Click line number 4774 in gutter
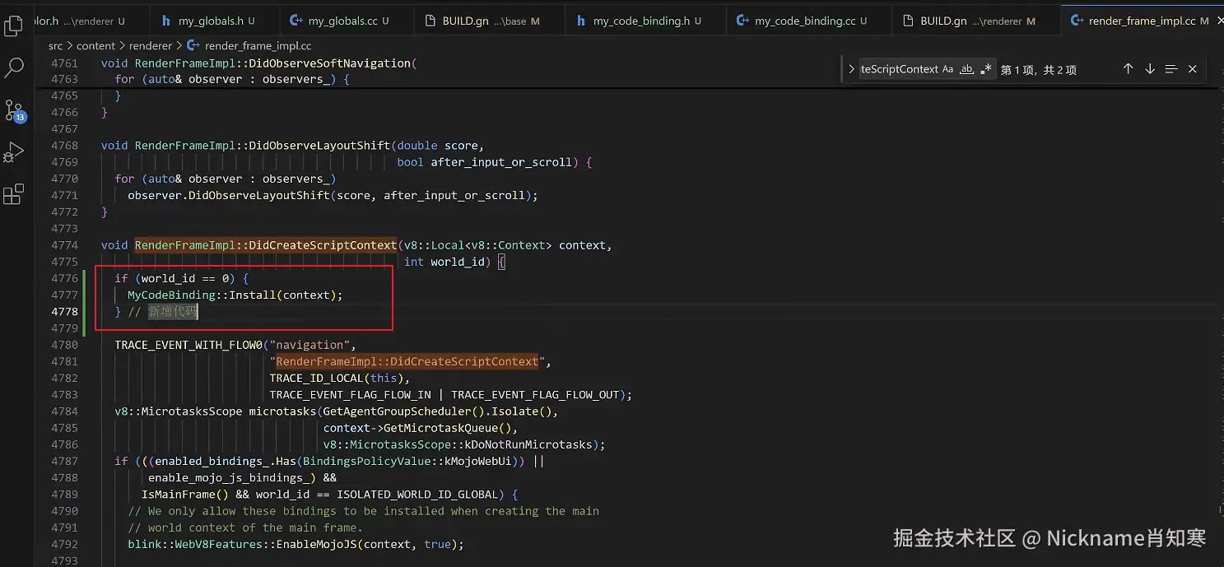 point(64,245)
